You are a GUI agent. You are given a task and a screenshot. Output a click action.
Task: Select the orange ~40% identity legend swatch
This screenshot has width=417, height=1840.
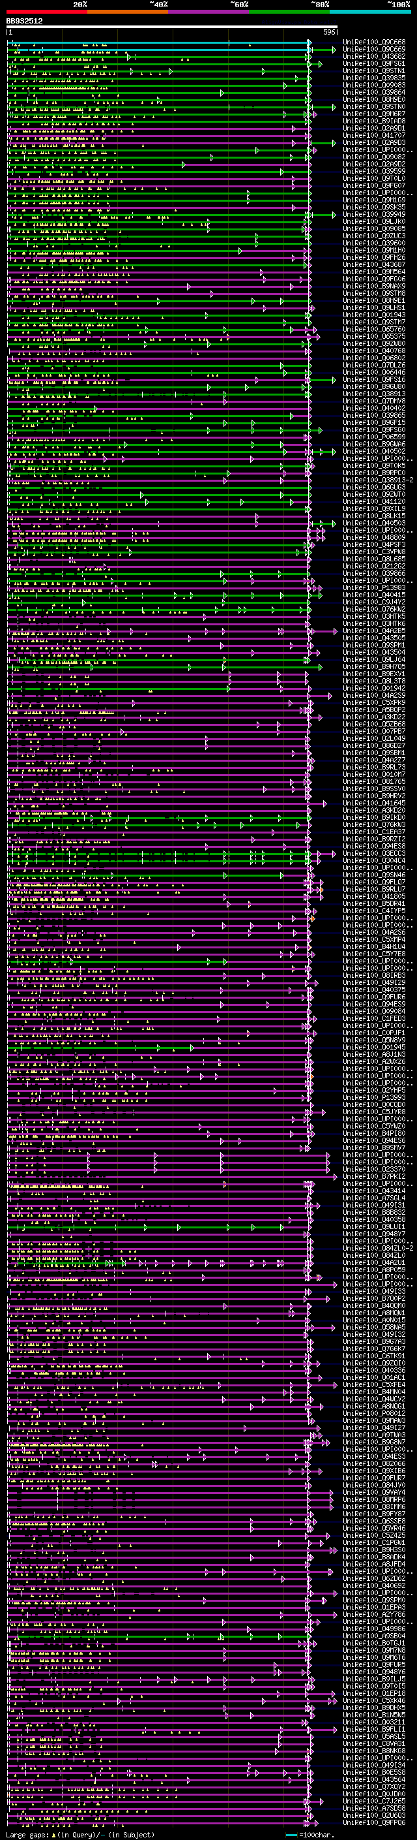tap(128, 12)
